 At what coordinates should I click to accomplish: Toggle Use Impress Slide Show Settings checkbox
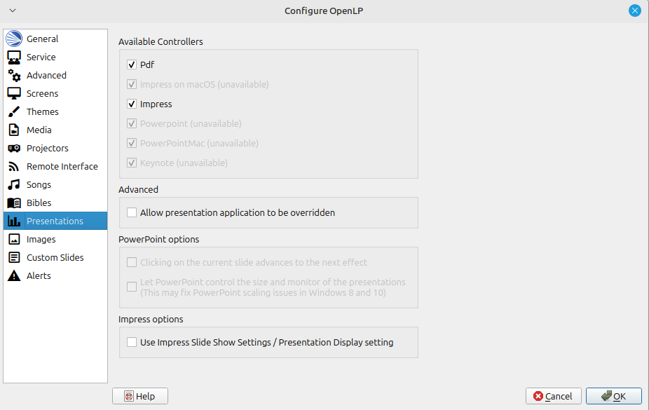(x=132, y=343)
